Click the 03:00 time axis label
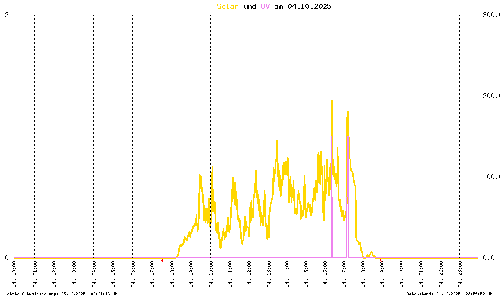This screenshot has width=500, height=297. [74, 274]
